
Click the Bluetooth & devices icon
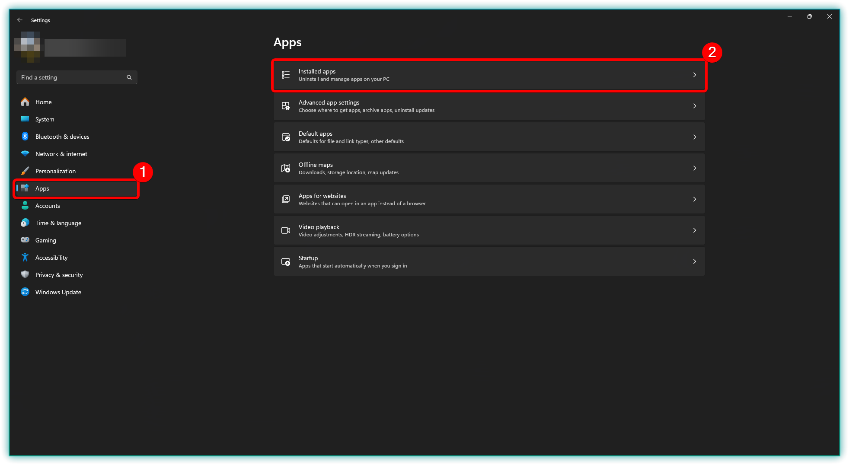tap(25, 137)
